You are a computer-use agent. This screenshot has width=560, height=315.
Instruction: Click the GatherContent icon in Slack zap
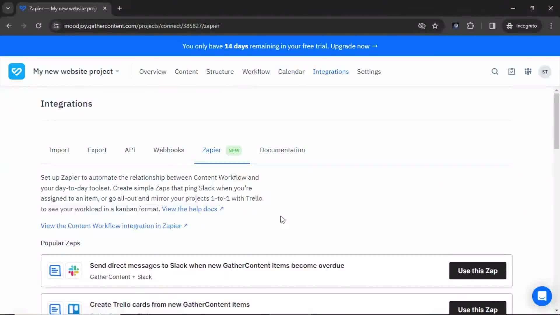(55, 271)
